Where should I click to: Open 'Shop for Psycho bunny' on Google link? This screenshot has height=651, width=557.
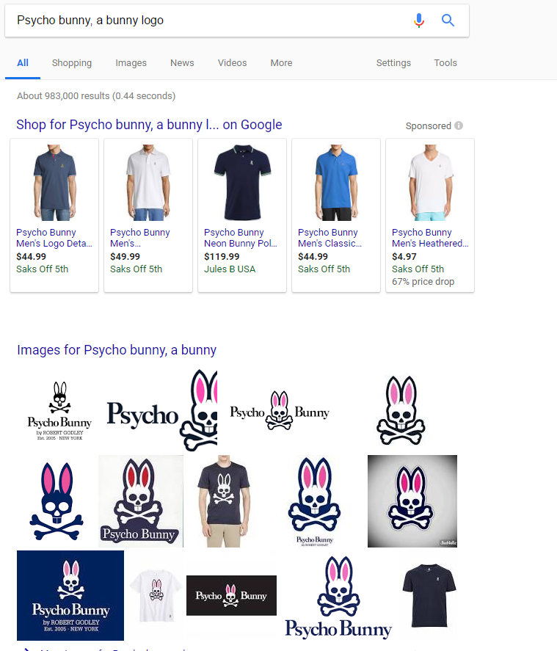click(149, 125)
